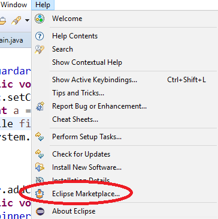This screenshot has height=219, width=218.
Task: Switch to the Main.java editor tab
Action: [x=11, y=41]
